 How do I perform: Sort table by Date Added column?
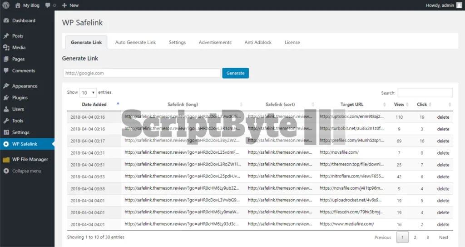(94, 105)
